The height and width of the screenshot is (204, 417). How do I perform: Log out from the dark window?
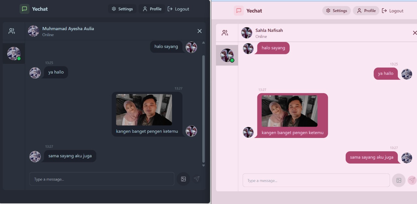[x=178, y=9]
